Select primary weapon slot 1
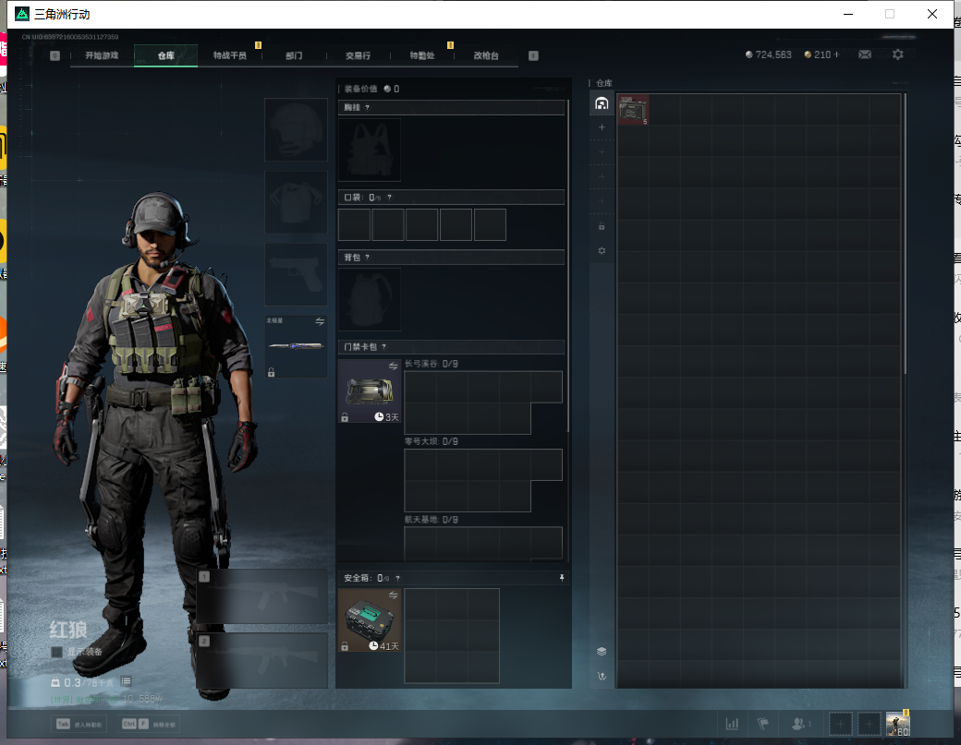This screenshot has width=961, height=745. pyautogui.click(x=262, y=596)
